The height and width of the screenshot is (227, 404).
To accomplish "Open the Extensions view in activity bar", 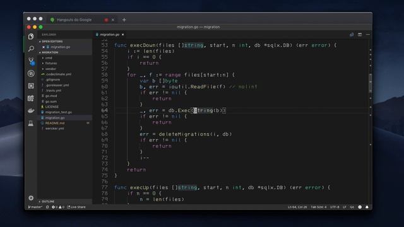I will (x=31, y=86).
